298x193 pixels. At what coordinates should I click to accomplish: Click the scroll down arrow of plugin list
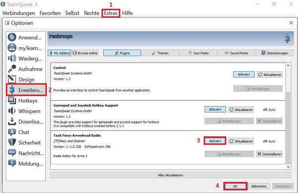tap(288, 167)
